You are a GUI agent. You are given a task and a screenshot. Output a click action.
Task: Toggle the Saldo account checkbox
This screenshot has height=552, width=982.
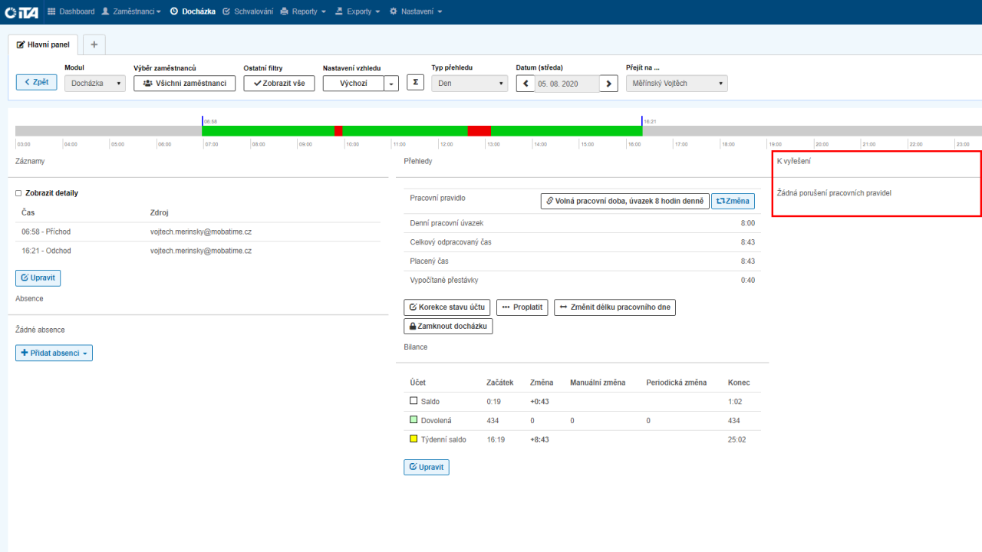point(414,401)
